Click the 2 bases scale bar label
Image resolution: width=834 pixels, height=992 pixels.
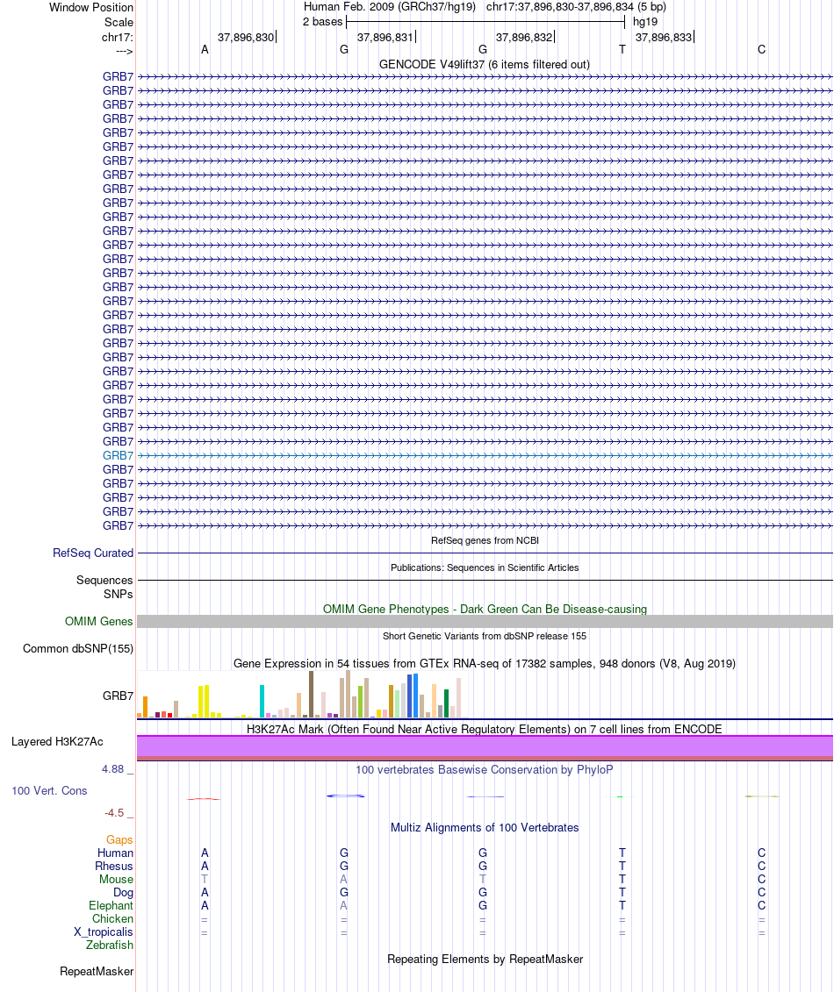click(x=322, y=22)
